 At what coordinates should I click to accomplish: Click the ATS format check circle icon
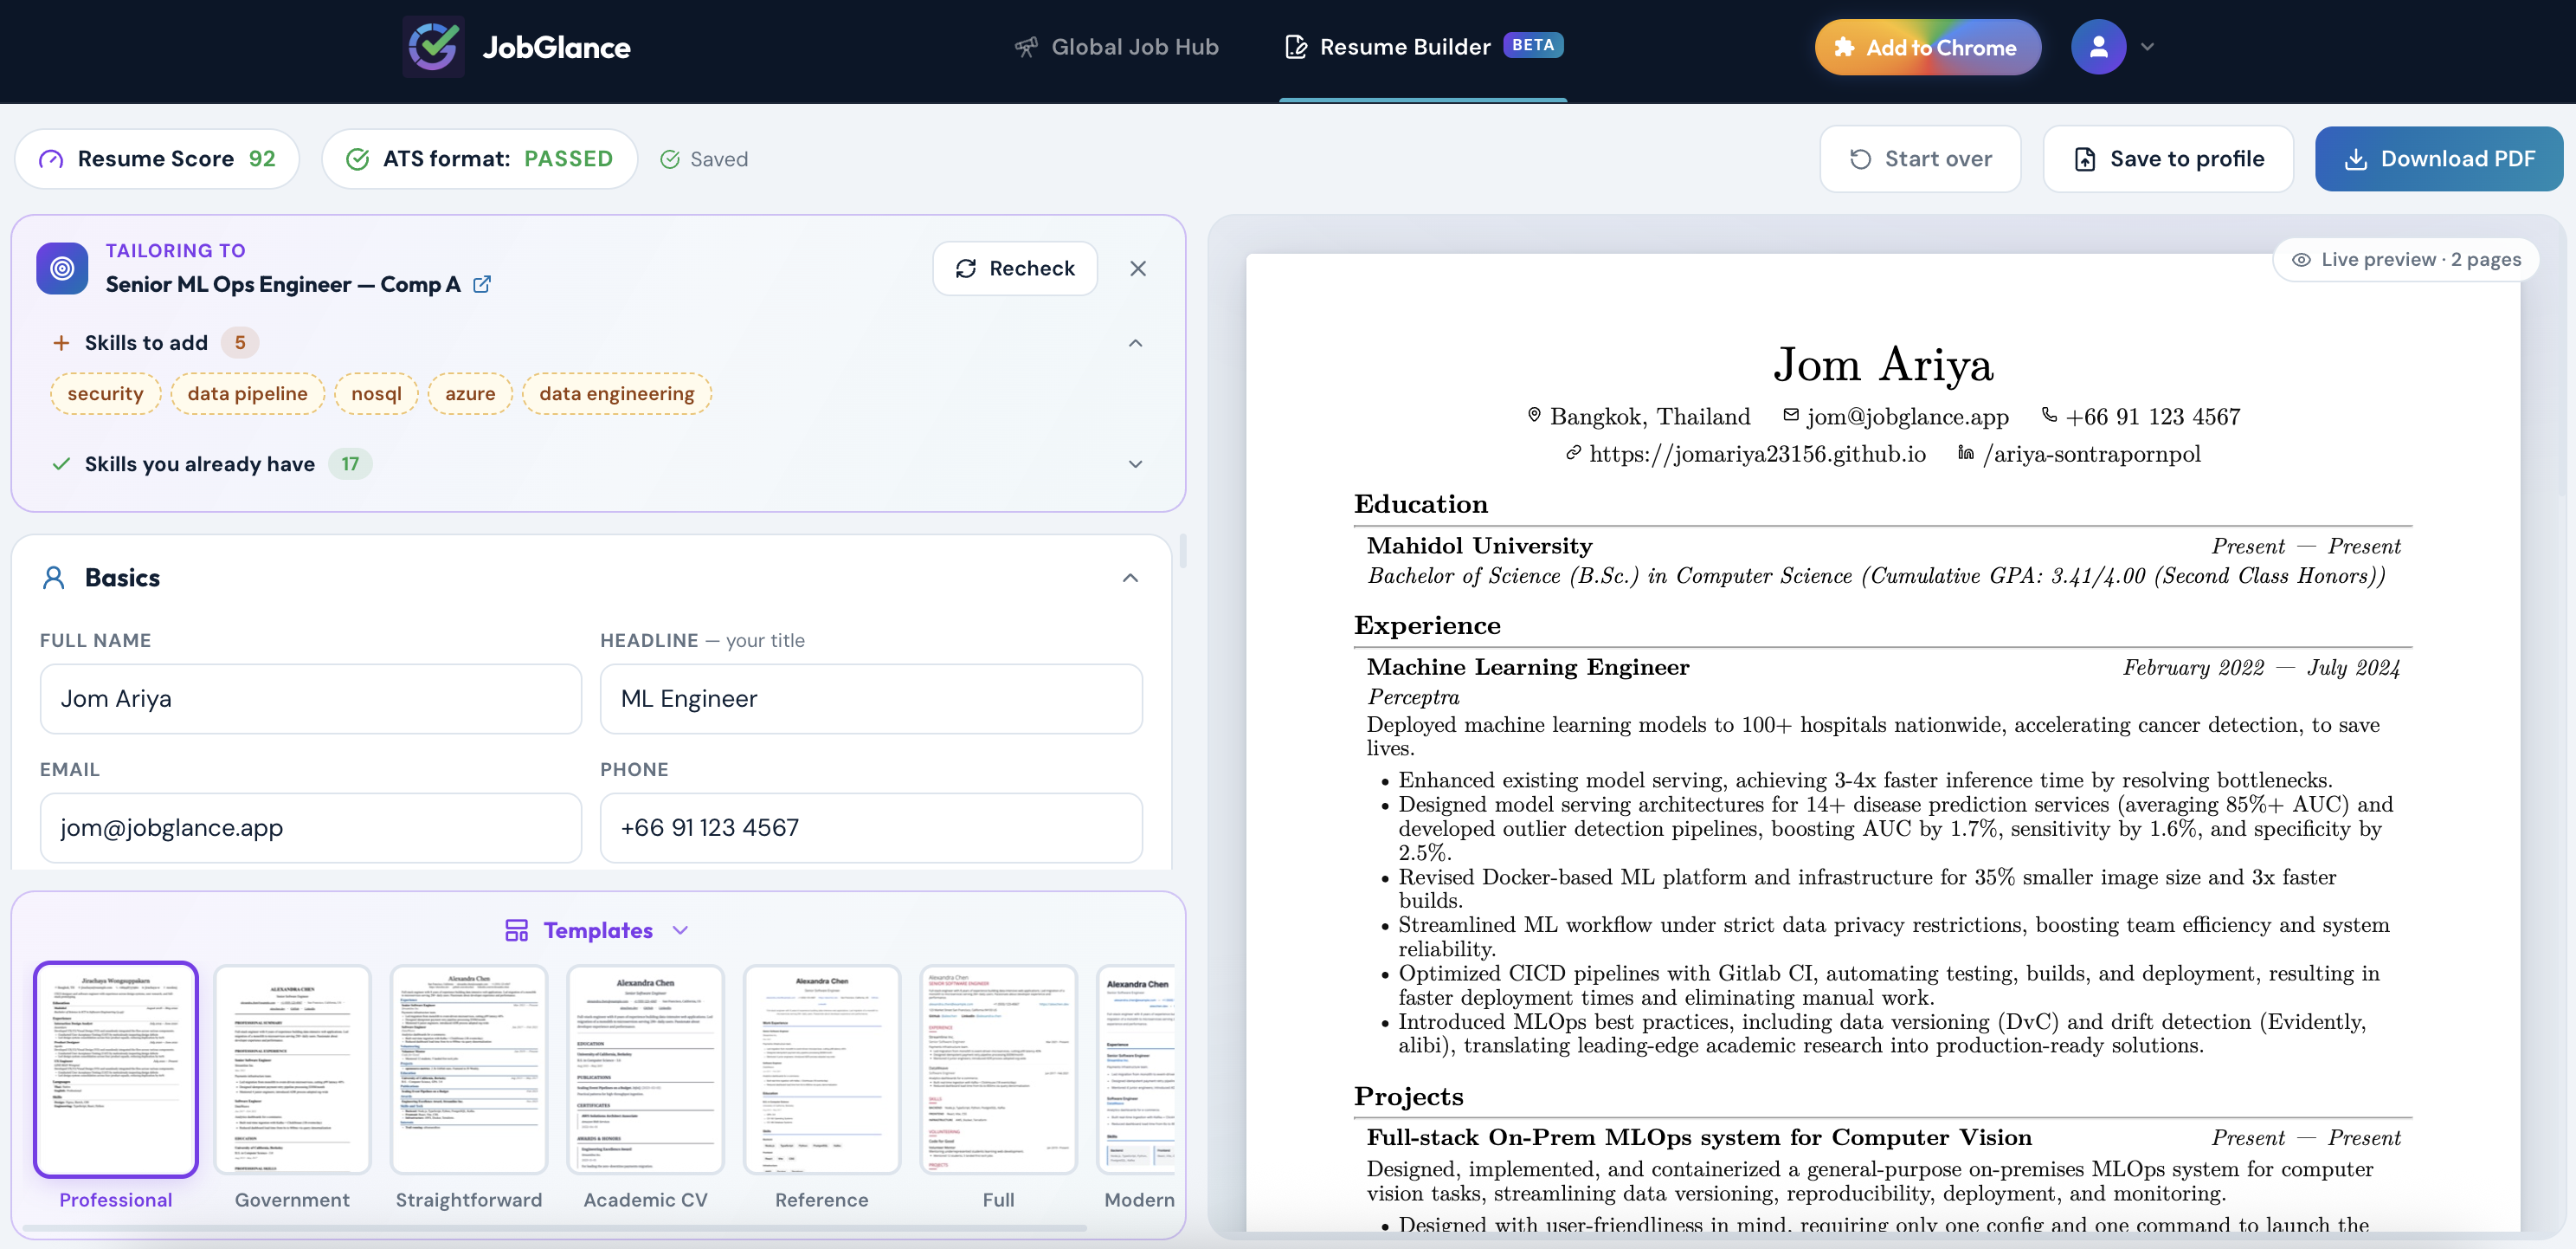pyautogui.click(x=357, y=159)
